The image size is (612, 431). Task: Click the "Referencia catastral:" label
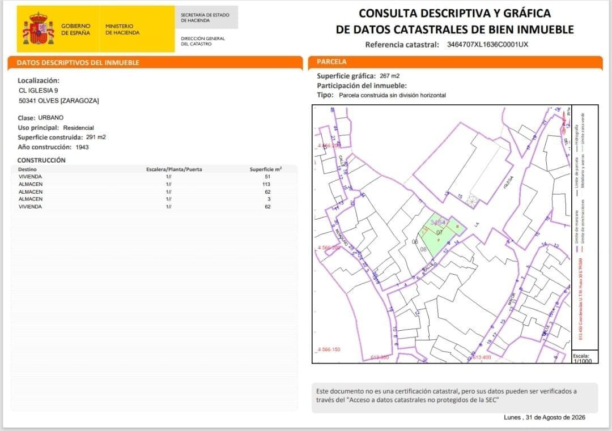(x=402, y=45)
